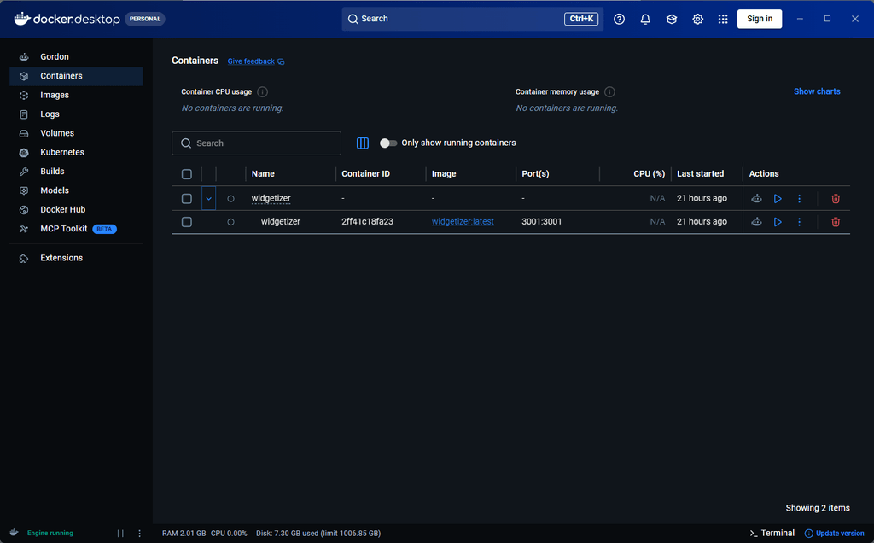Image resolution: width=874 pixels, height=543 pixels.
Task: Open the Logs section
Action: tap(76, 114)
